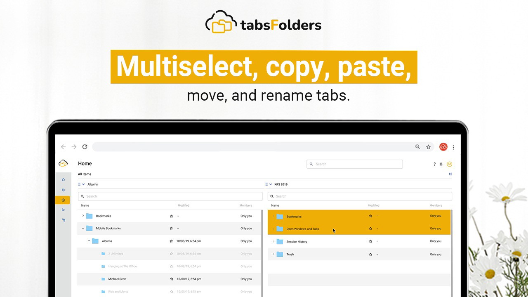Click the sidebar play triangle icon

point(63,210)
